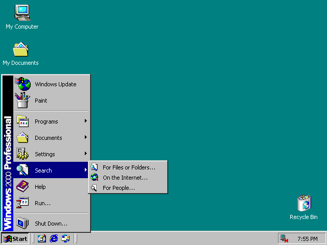The height and width of the screenshot is (245, 327).
Task: Click the Documents folder icon in Start menu
Action: 22,137
